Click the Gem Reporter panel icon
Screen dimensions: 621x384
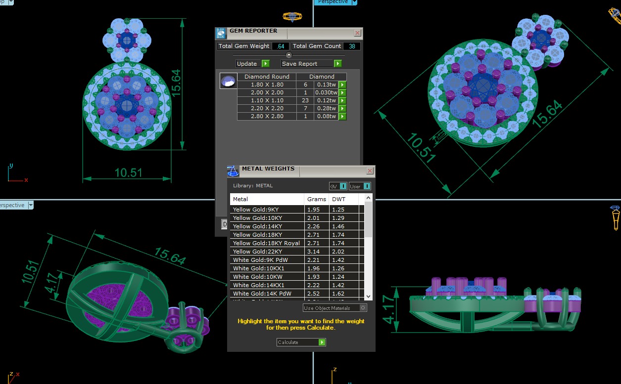[x=221, y=33]
